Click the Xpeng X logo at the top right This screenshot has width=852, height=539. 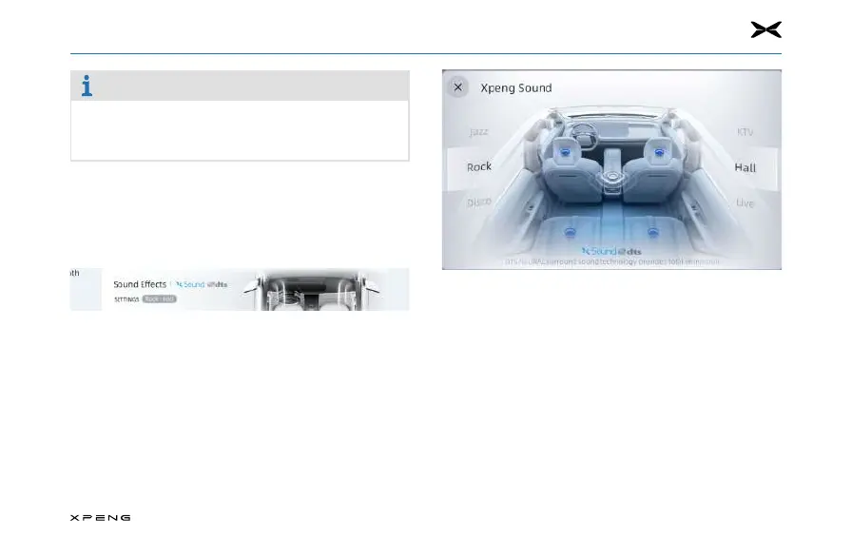pyautogui.click(x=766, y=29)
